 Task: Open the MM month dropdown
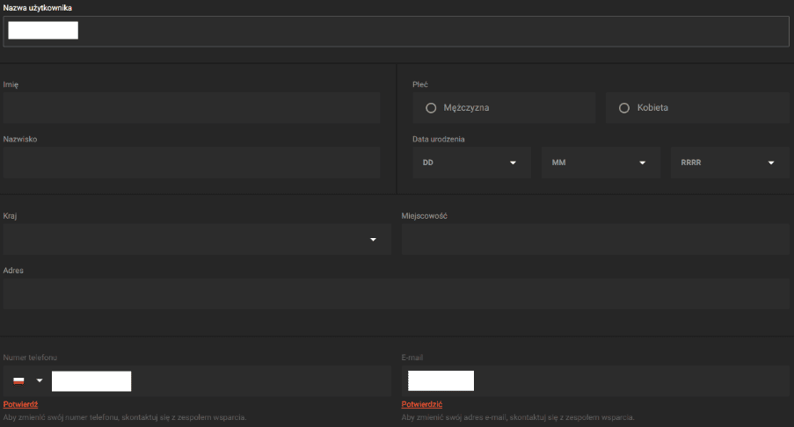pyautogui.click(x=601, y=163)
